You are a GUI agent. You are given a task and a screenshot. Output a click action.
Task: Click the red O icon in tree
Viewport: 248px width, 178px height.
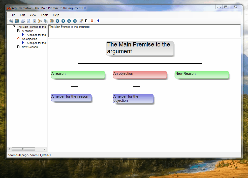pyautogui.click(x=18, y=39)
